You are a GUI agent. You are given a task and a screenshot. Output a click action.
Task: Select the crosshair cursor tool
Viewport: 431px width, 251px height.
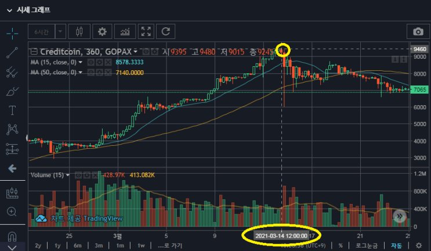pos(12,33)
